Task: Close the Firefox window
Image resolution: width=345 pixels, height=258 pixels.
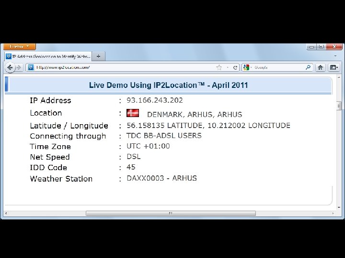Action: click(334, 47)
